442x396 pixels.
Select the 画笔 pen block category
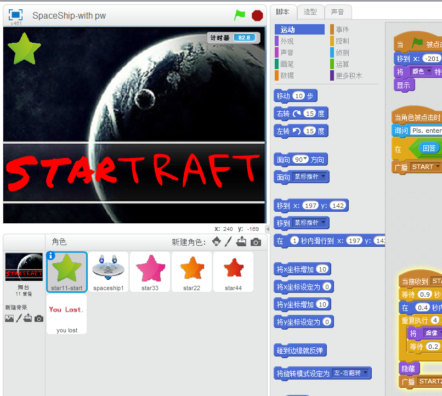coord(299,64)
